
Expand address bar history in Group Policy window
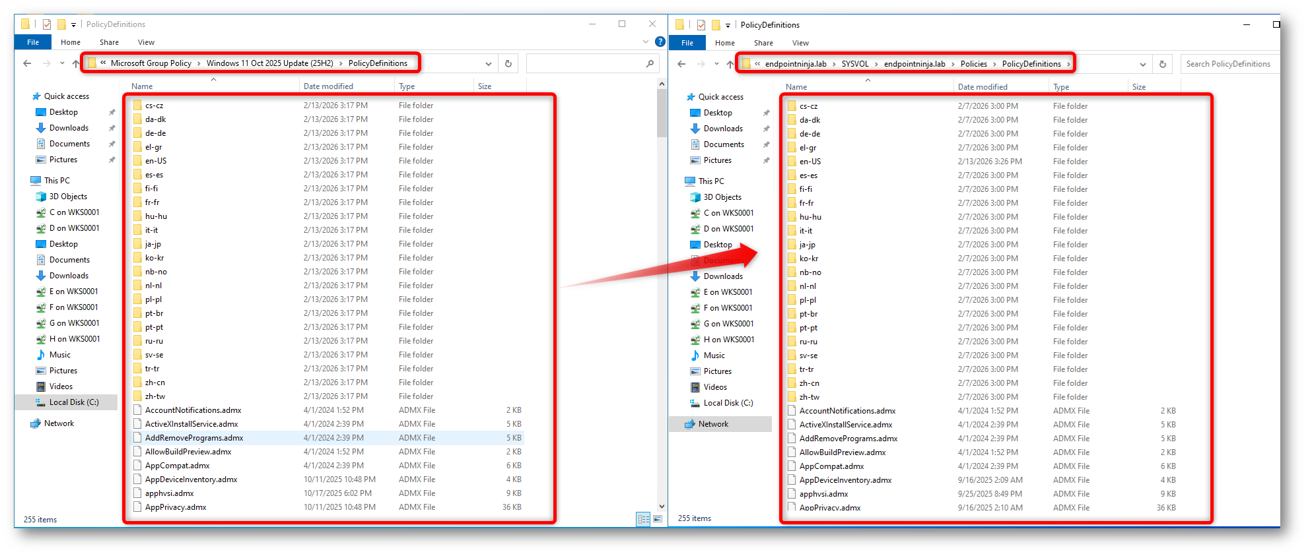click(x=489, y=64)
